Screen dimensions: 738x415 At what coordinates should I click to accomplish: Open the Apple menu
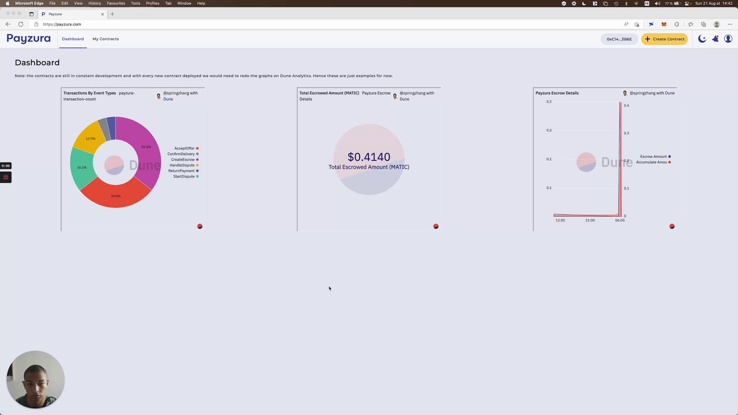(x=7, y=3)
